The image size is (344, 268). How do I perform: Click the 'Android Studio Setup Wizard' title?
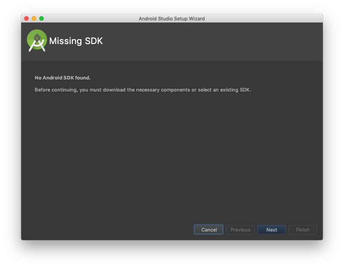[x=172, y=18]
